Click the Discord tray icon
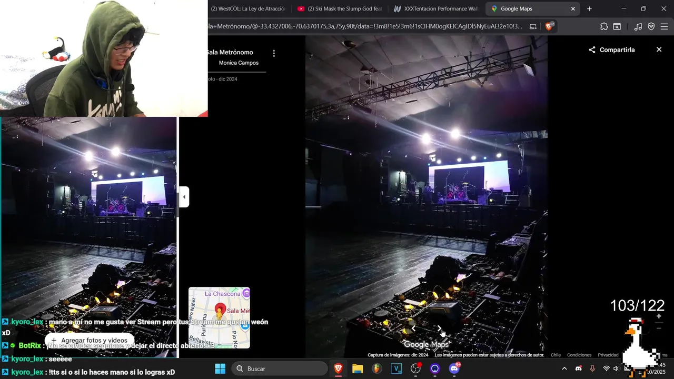 [579, 368]
